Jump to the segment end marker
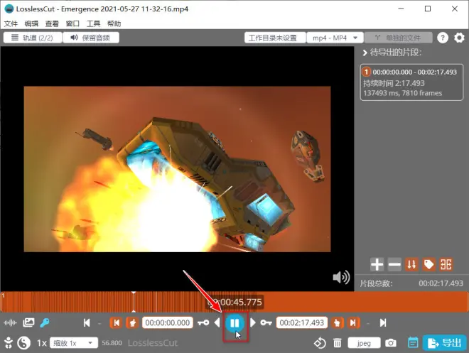469x353 pixels. click(x=354, y=322)
